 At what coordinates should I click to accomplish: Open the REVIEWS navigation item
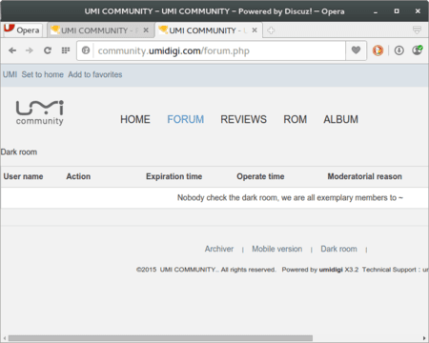[243, 119]
